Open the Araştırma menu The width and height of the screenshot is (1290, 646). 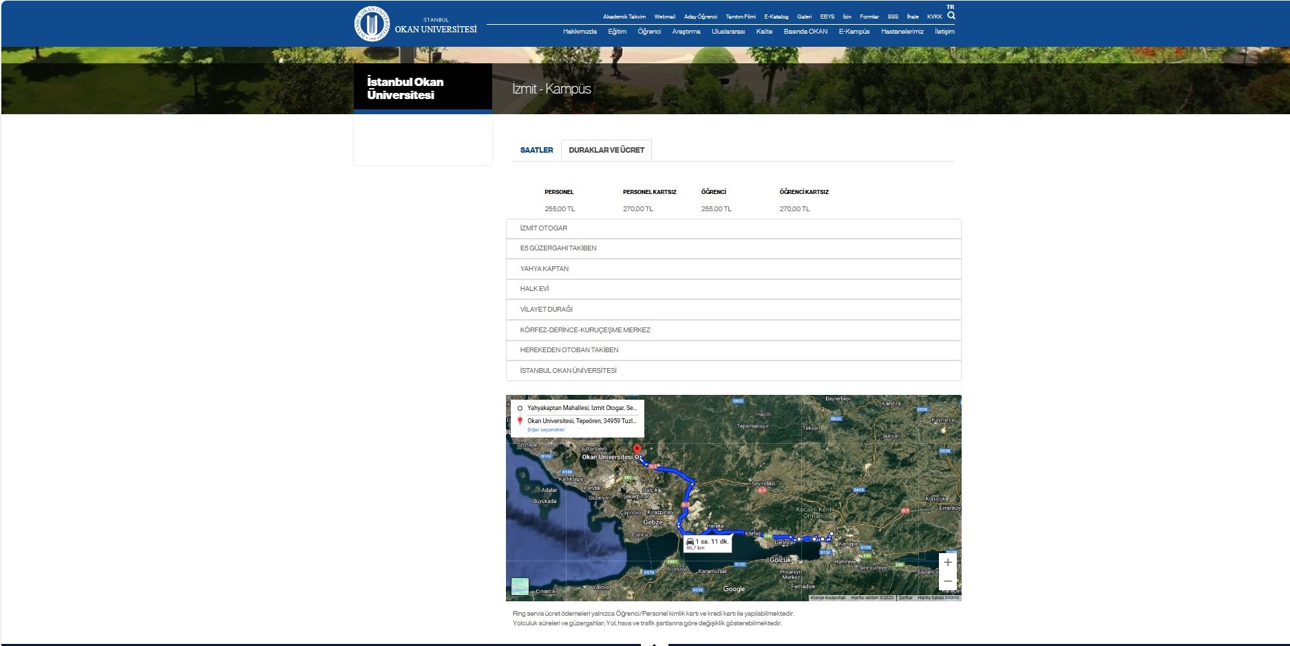coord(686,32)
